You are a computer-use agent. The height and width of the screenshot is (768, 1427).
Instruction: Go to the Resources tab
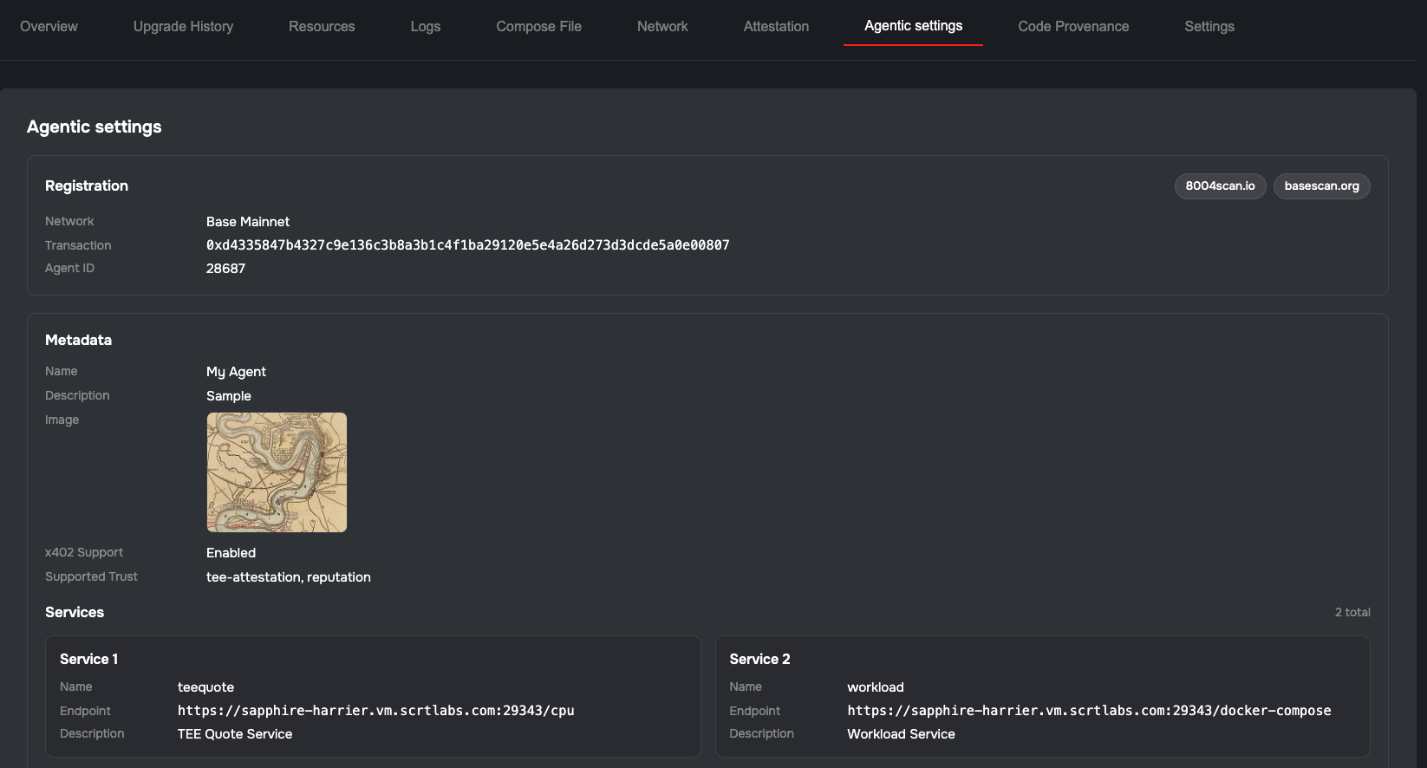[x=322, y=27]
